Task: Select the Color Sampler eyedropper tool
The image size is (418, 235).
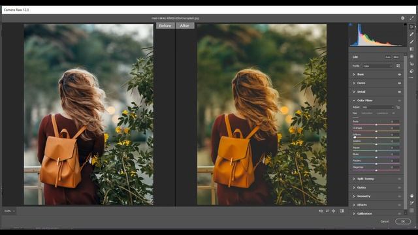Action: (x=411, y=203)
